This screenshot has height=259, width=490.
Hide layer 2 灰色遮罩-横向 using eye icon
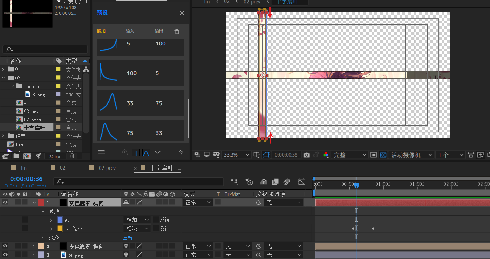pyautogui.click(x=5, y=246)
